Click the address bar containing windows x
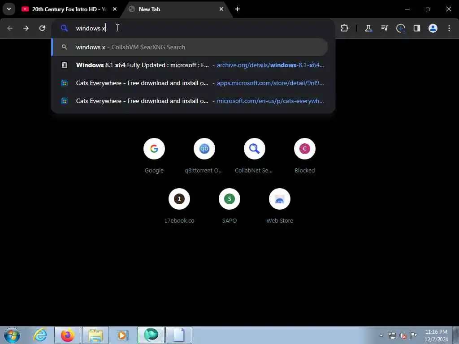 [193, 28]
